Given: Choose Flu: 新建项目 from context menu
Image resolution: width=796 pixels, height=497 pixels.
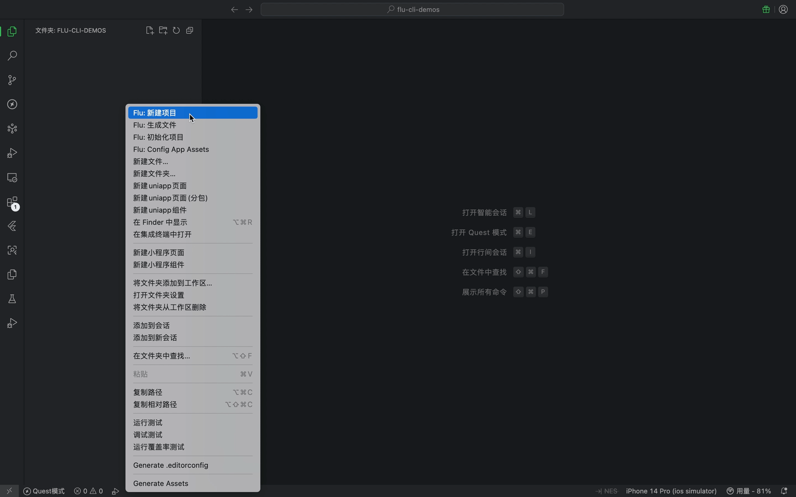Looking at the screenshot, I should tap(193, 113).
